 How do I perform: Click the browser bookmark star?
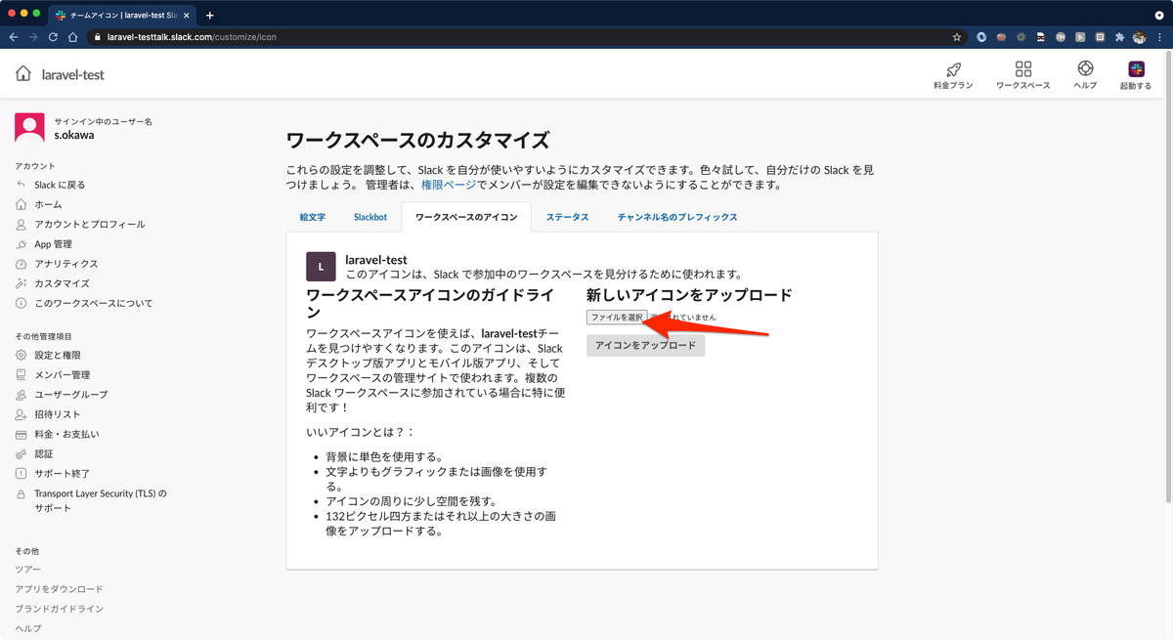[x=956, y=35]
